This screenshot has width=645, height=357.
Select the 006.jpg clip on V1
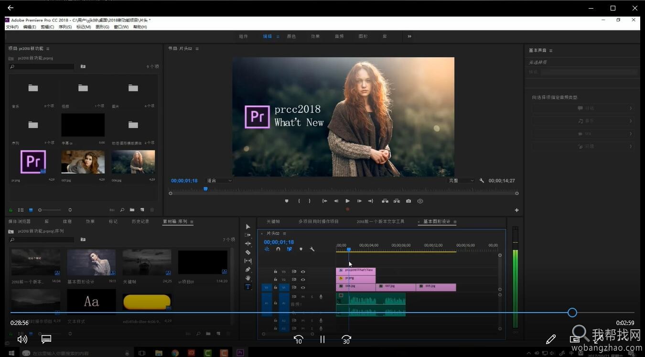356,287
